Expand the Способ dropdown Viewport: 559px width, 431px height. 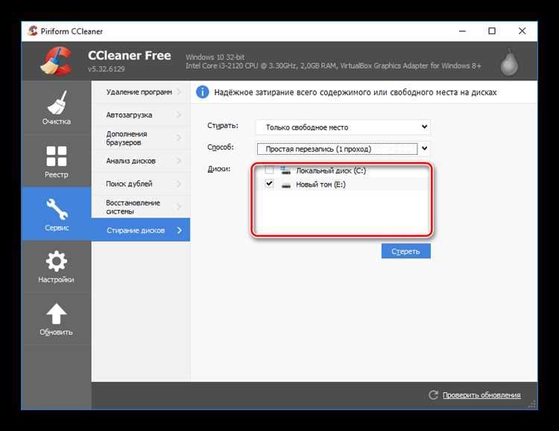coord(343,149)
